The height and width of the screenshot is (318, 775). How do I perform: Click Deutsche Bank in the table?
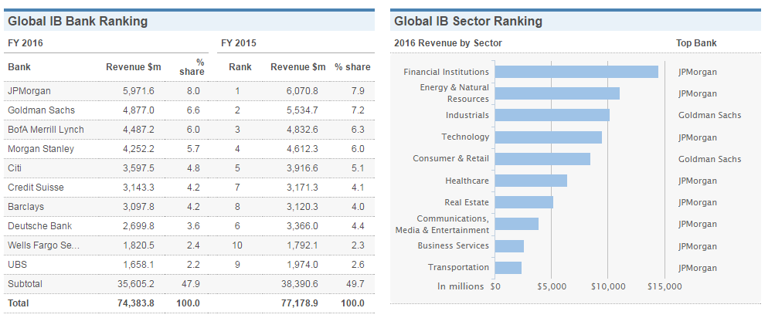coord(39,226)
